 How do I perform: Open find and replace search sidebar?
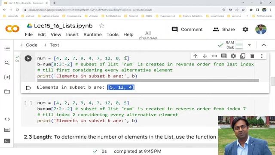[x=7, y=63]
